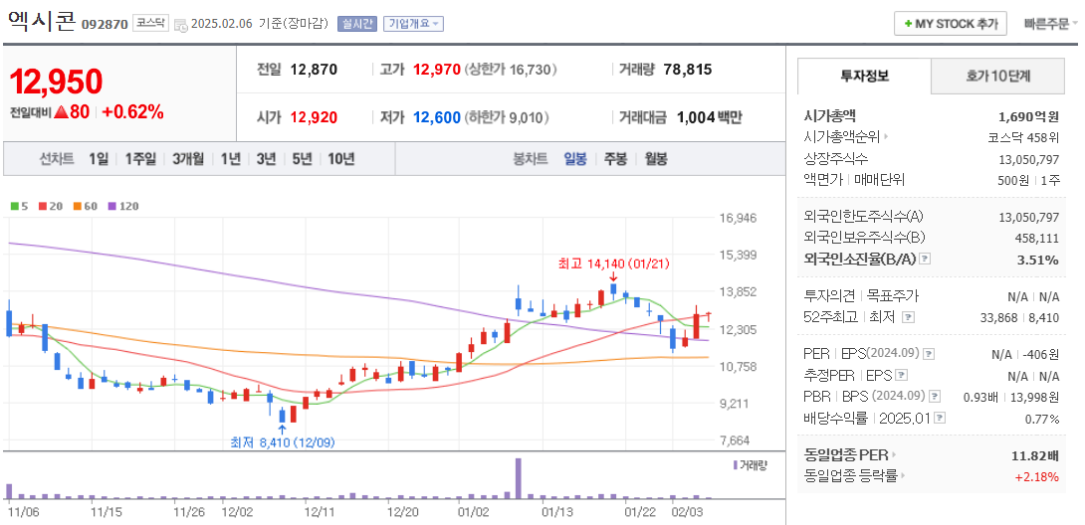Click the 실시간 badge
The image size is (1085, 525).
tap(357, 24)
